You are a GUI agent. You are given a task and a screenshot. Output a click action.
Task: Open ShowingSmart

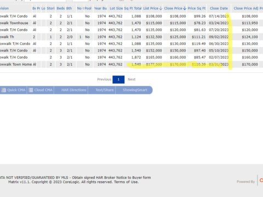pos(134,90)
